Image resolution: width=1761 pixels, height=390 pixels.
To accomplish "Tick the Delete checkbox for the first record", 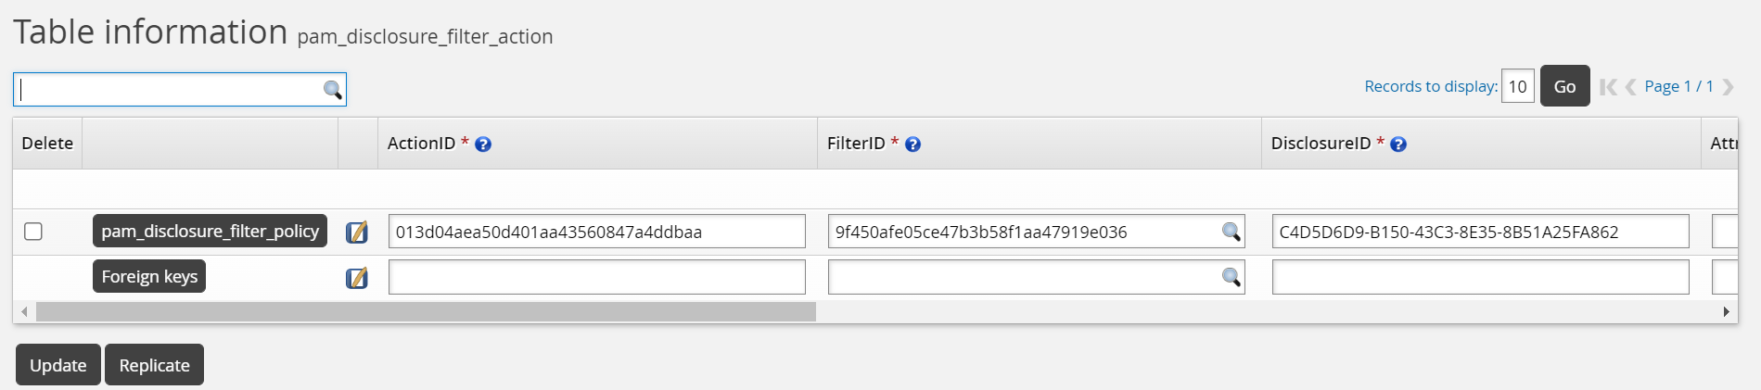I will coord(33,232).
